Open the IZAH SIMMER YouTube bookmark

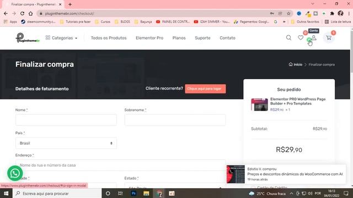coord(212,22)
